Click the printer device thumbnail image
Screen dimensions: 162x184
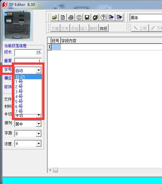pyautogui.click(x=18, y=25)
